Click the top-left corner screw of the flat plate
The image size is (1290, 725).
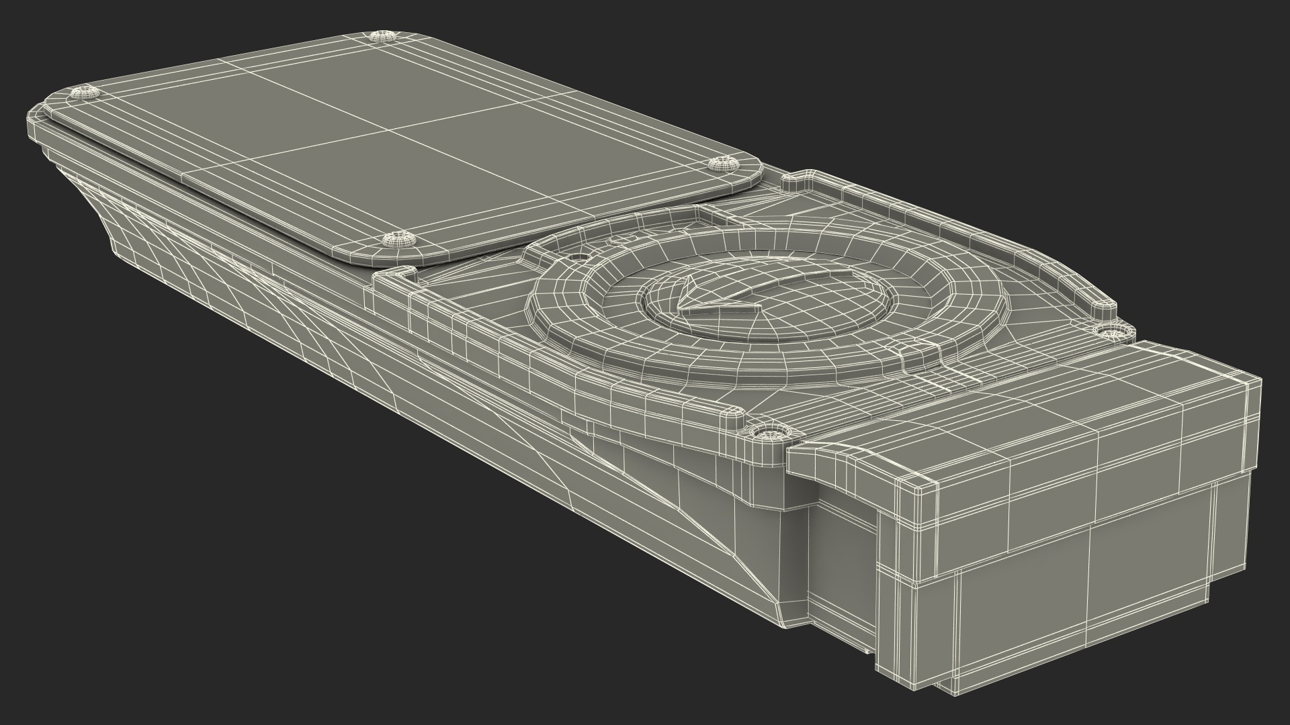(x=86, y=95)
